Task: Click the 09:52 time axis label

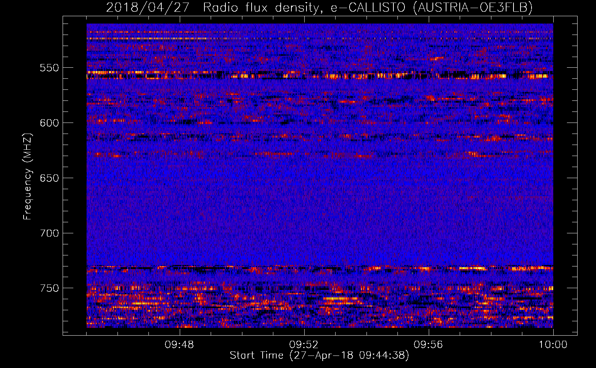Action: (304, 345)
